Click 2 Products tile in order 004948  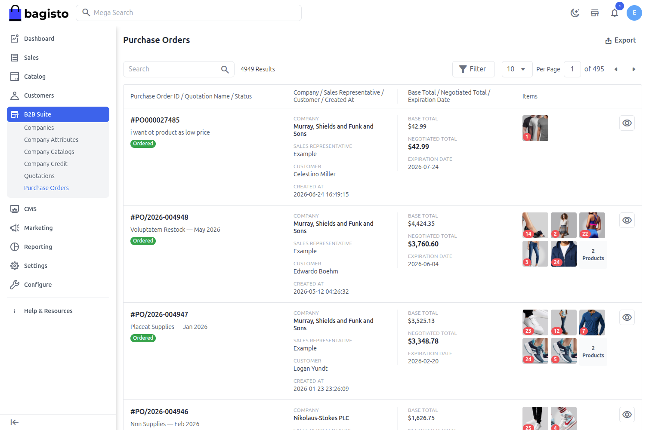593,255
